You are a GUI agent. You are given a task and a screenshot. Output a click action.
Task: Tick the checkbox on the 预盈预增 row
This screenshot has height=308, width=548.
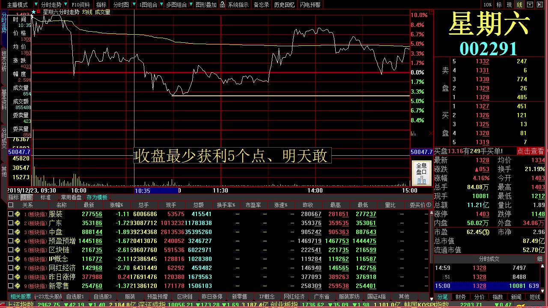click(11, 241)
